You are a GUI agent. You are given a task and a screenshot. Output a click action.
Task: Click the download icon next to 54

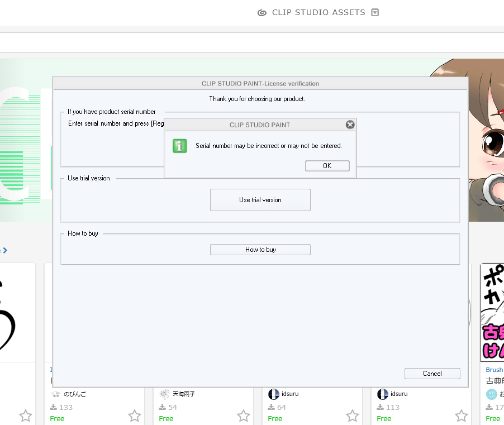163,407
